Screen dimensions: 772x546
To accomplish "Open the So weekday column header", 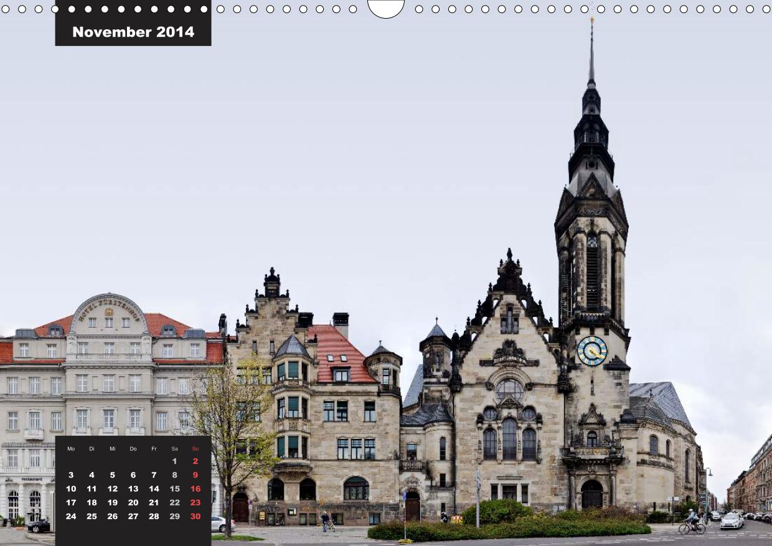I will [195, 448].
